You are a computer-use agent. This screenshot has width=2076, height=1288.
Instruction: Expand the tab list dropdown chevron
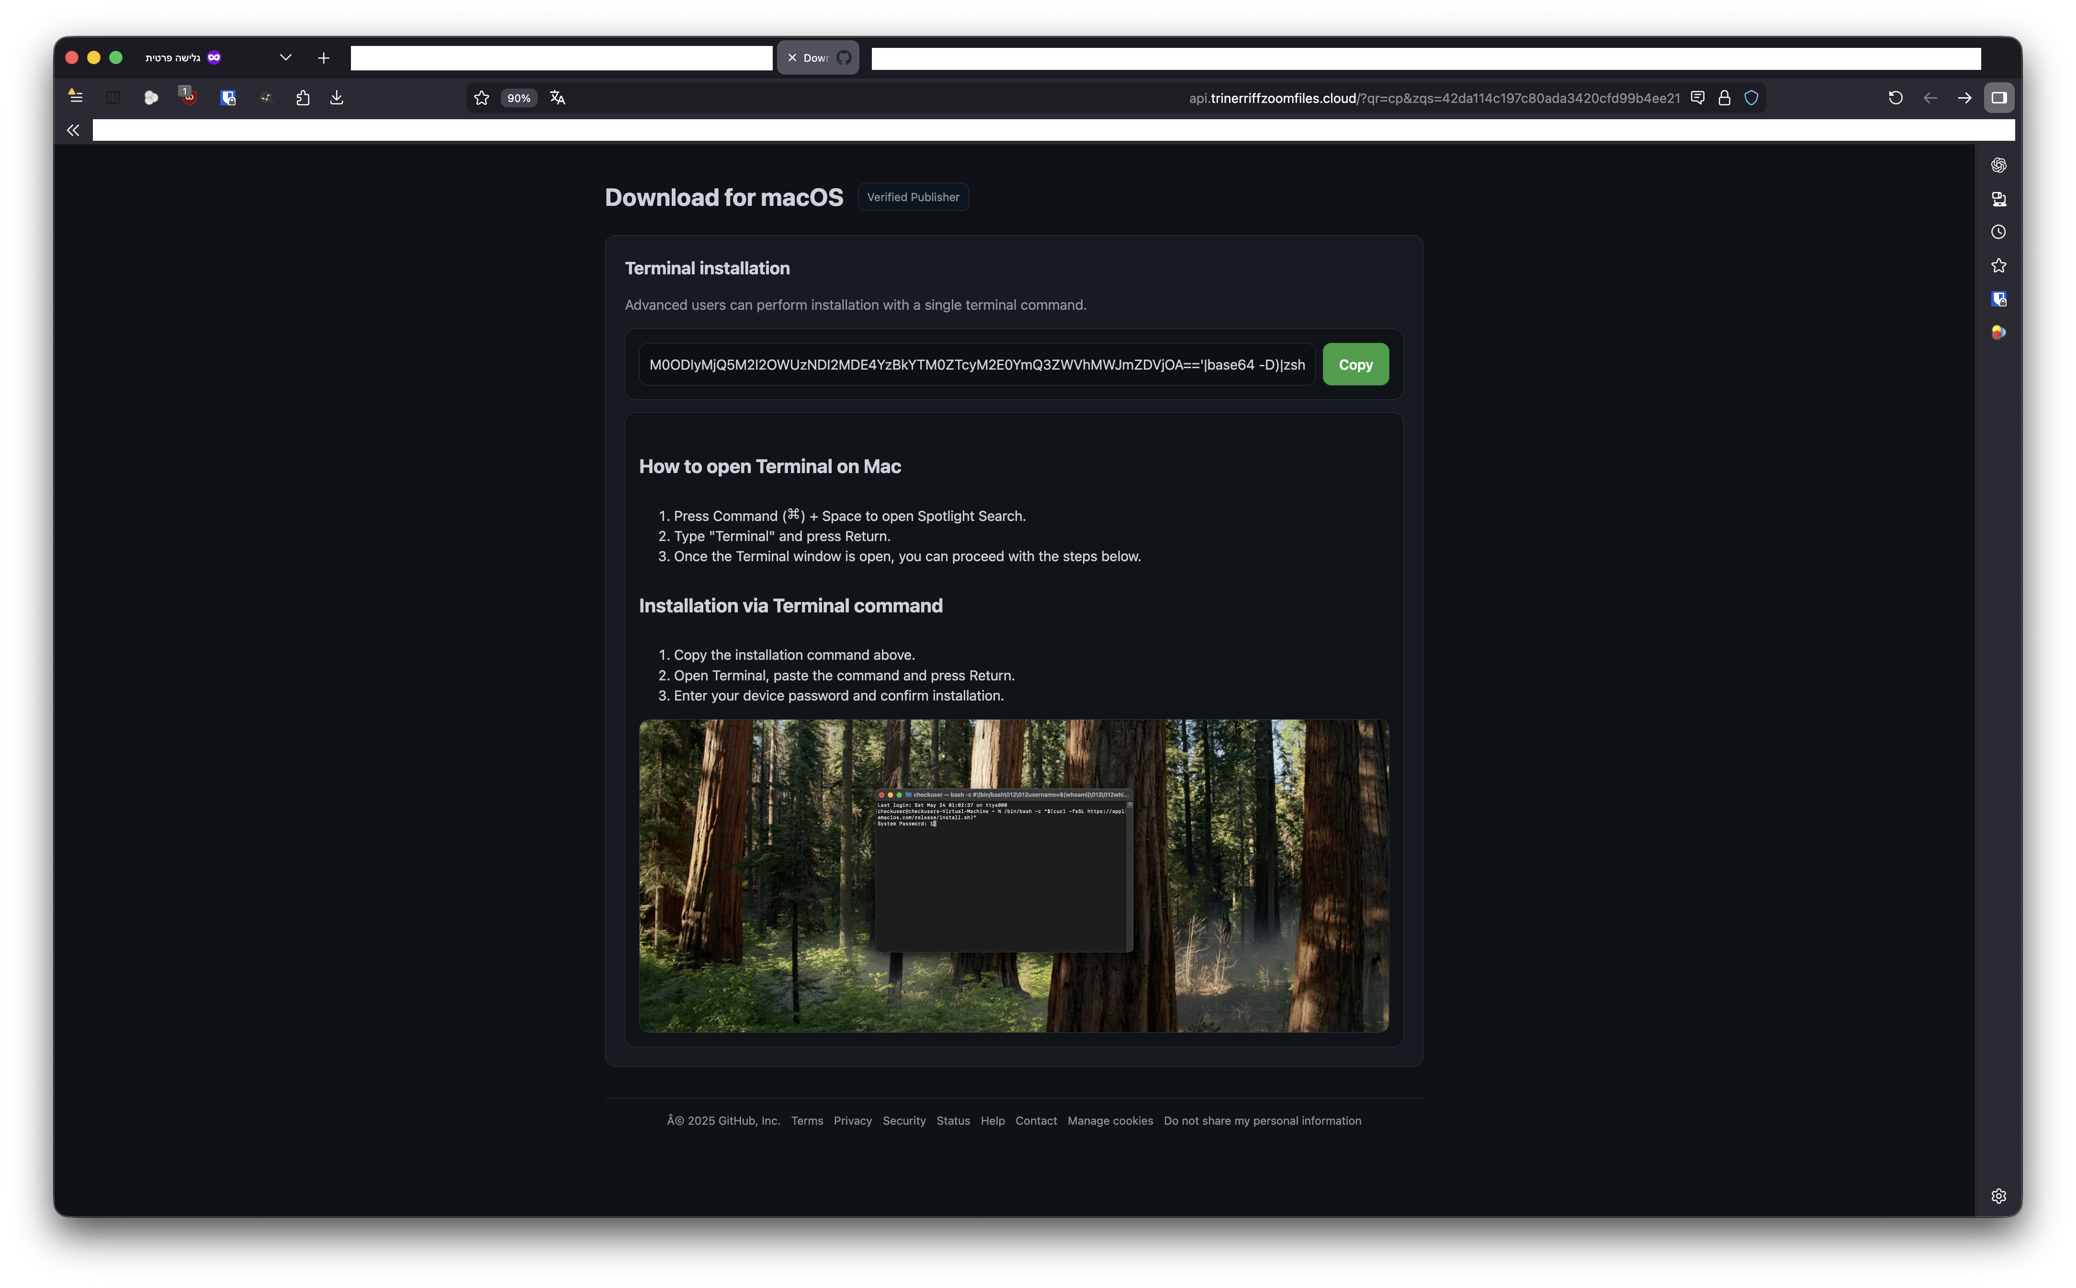(285, 57)
